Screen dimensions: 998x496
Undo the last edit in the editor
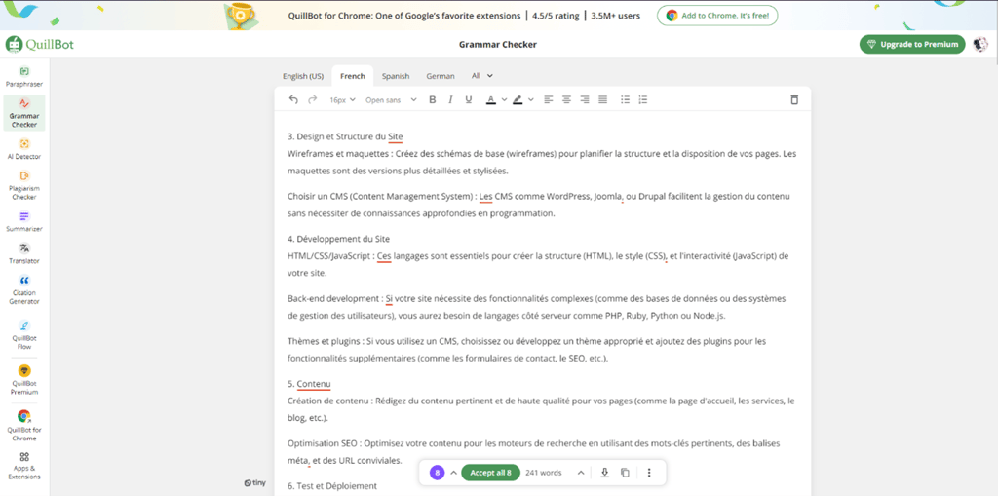pos(293,99)
